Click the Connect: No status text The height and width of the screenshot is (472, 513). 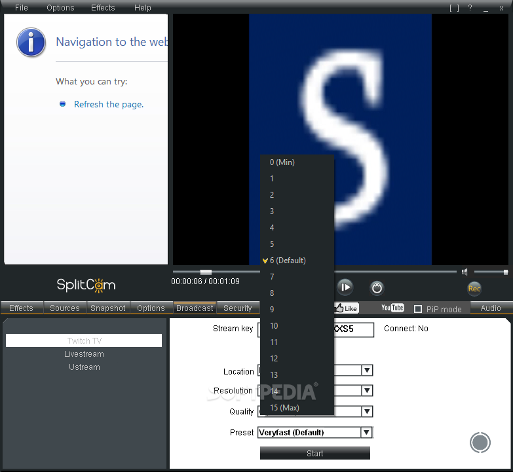pyautogui.click(x=406, y=329)
